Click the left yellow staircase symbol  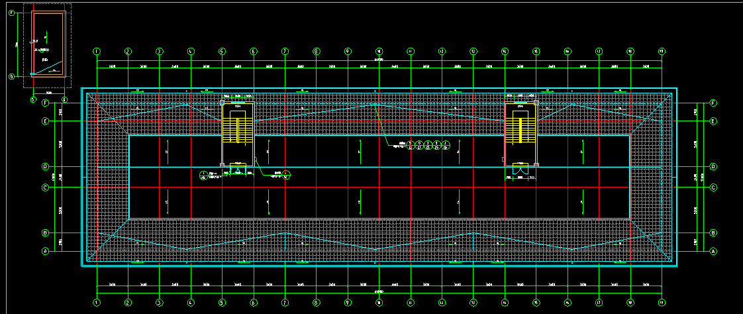point(237,127)
